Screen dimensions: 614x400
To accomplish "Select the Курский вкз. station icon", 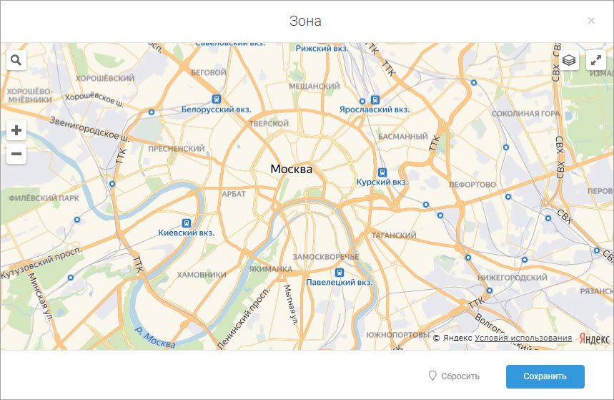I will point(382,172).
